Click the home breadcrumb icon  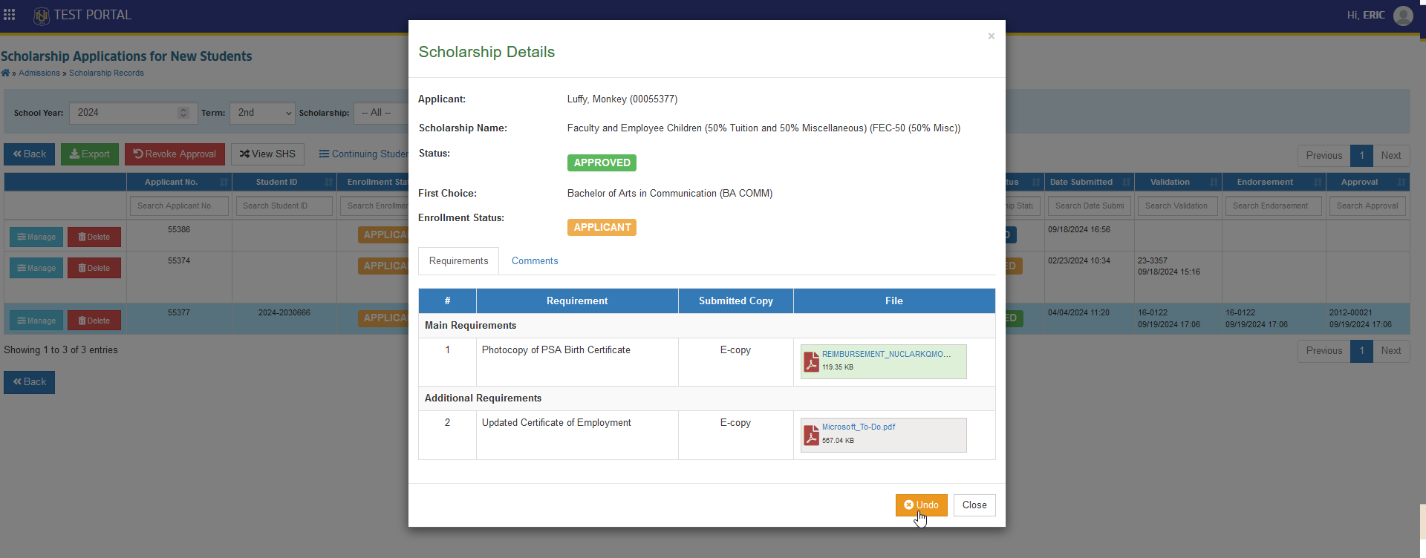(x=5, y=73)
